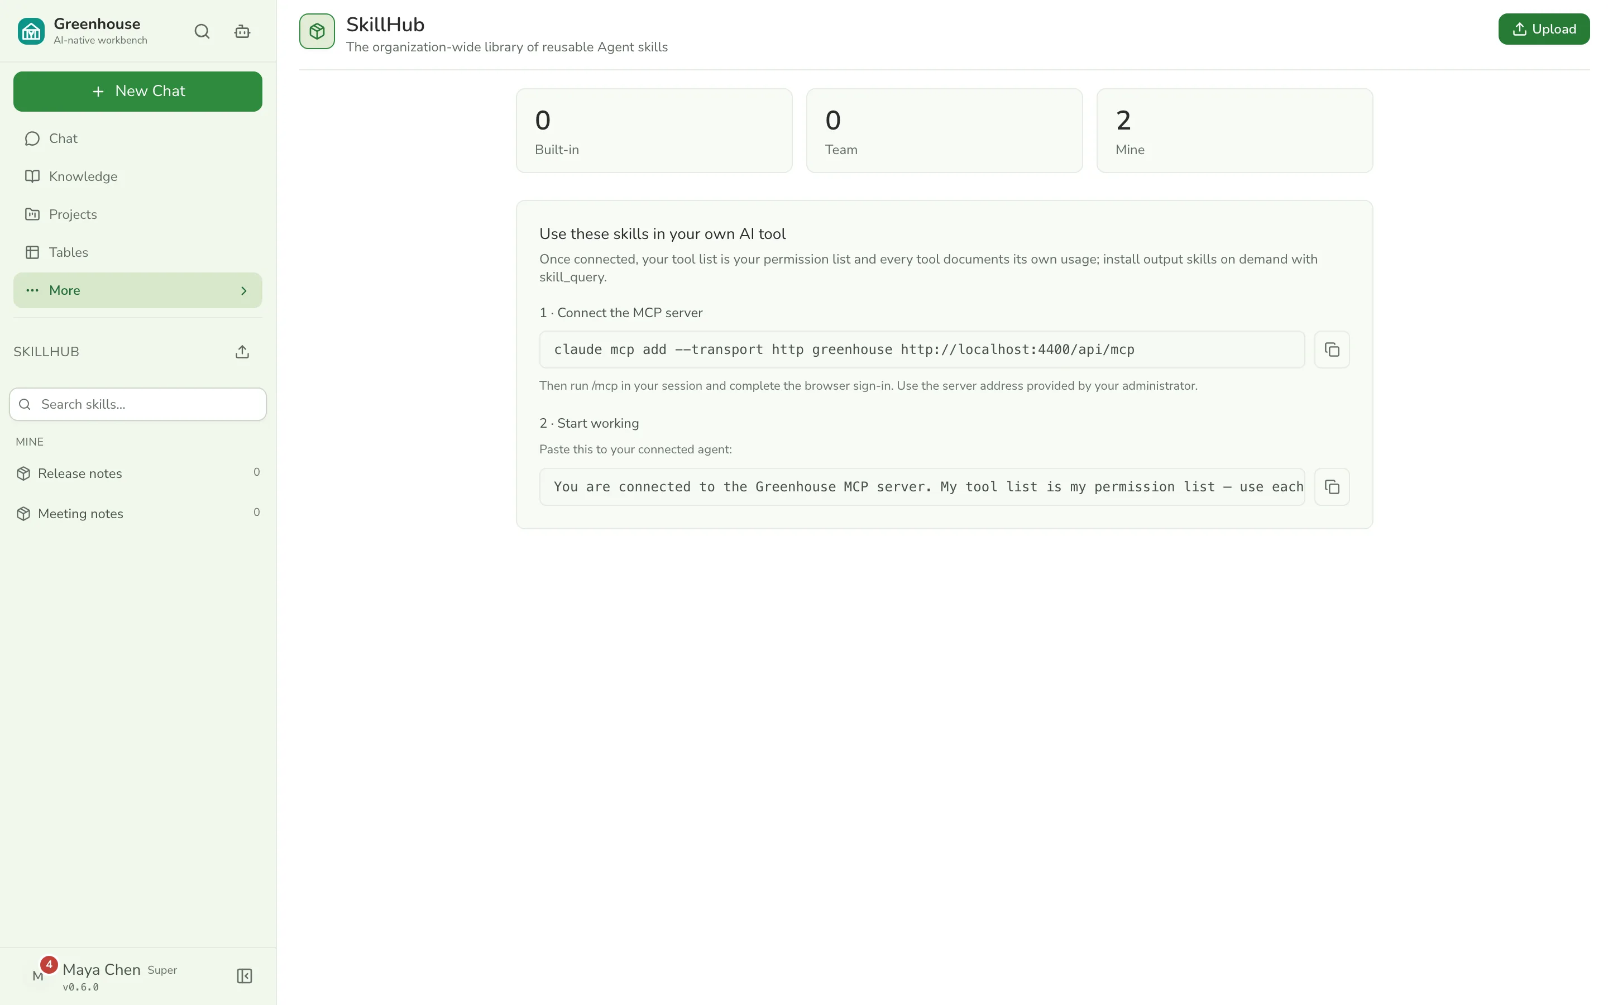The height and width of the screenshot is (1005, 1608).
Task: Click the 'Use these skills in your own AI tool' title
Action: pos(663,234)
